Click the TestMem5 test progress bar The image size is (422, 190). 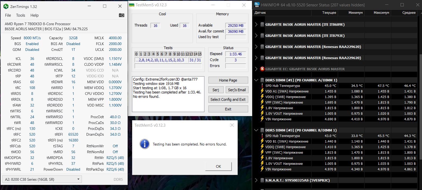point(168,66)
